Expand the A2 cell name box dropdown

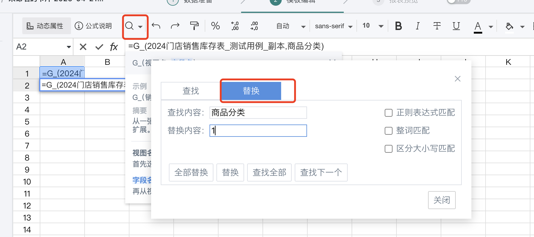[x=69, y=47]
